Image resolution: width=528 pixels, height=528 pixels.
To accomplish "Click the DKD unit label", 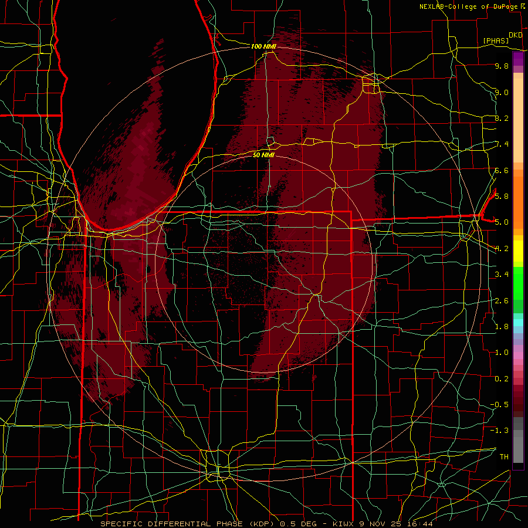I will (516, 35).
